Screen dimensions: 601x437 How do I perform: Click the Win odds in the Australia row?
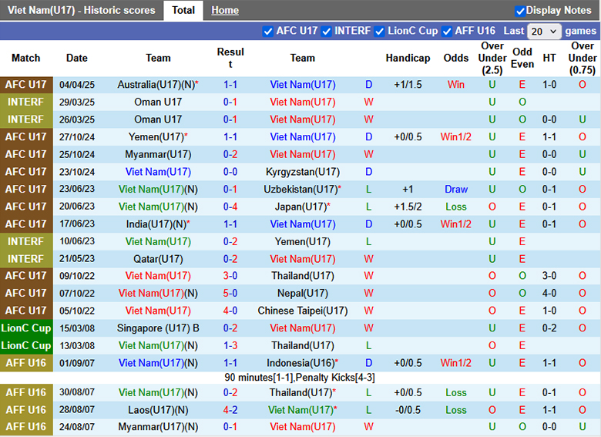coord(455,85)
